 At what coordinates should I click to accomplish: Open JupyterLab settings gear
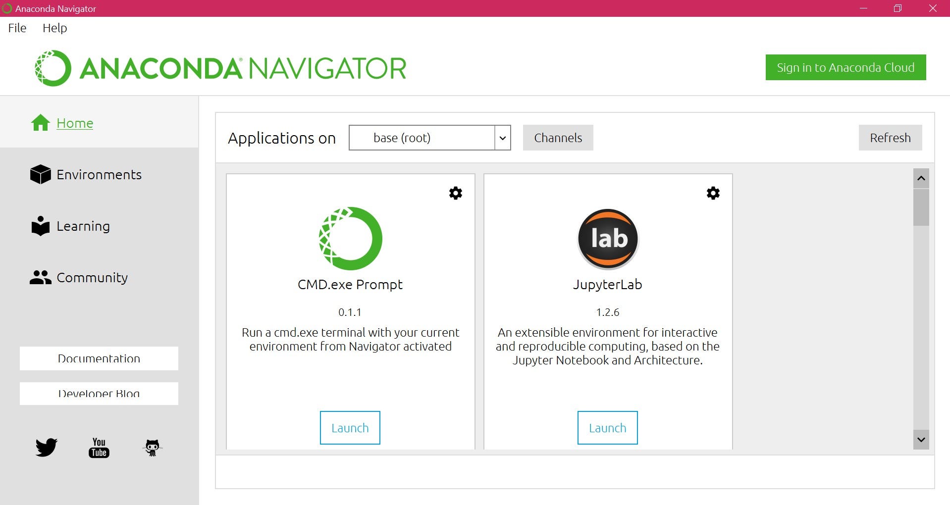coord(713,193)
